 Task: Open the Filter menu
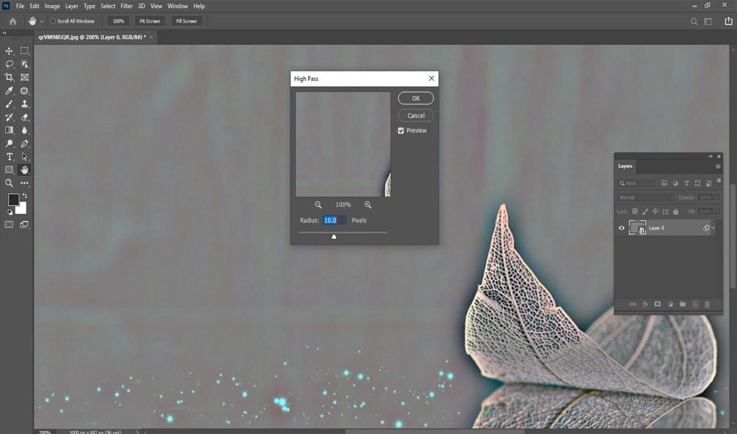(126, 6)
